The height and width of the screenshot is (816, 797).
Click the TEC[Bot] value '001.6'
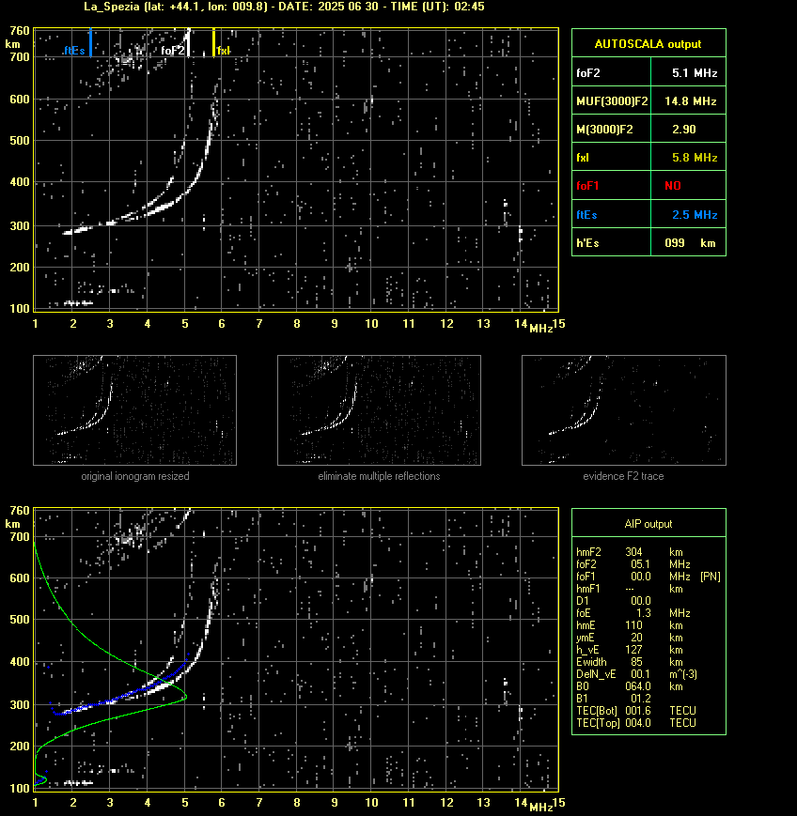click(638, 710)
